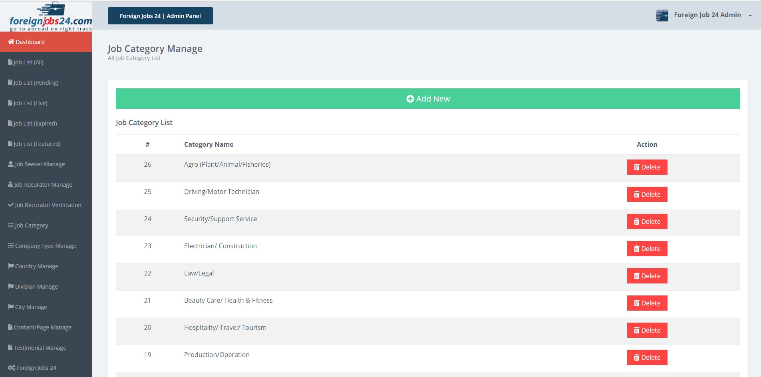Click the Category Name column header

pyautogui.click(x=209, y=144)
